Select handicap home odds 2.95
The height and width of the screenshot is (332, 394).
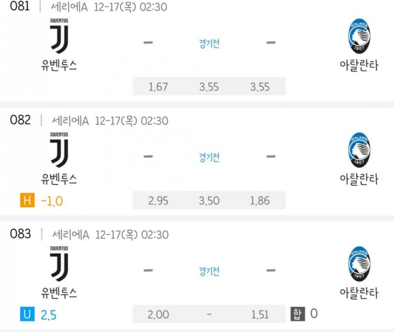point(158,201)
